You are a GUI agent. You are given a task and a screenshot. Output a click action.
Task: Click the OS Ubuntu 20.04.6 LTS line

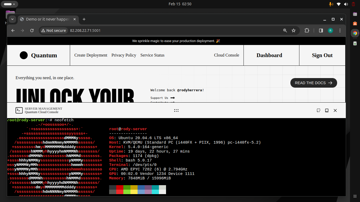pos(143,138)
